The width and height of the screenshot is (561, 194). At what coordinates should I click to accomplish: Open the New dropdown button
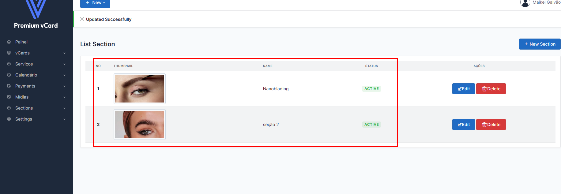[x=95, y=3]
